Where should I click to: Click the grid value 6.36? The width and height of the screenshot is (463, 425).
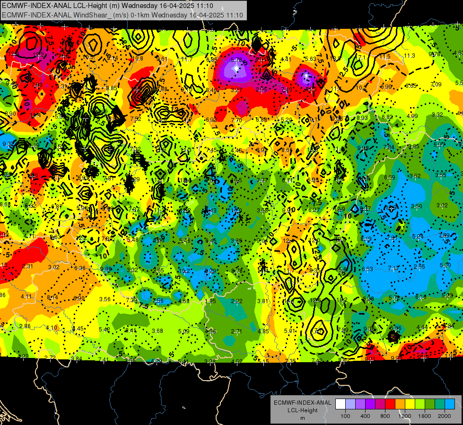80,268
